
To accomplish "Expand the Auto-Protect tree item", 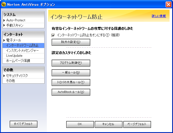I will click(4, 20).
